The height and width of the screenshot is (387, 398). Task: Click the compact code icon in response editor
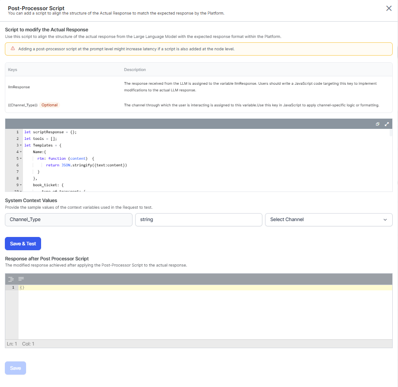21,279
